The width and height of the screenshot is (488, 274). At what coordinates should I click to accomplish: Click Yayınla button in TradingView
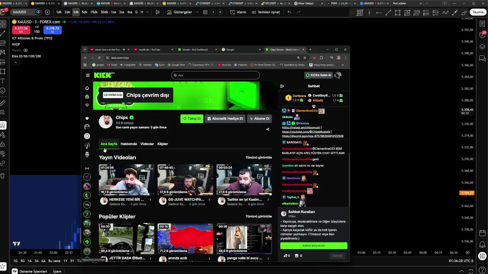478,12
